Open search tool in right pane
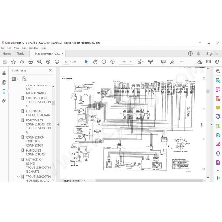222x222 pixels. [x=218, y=71]
